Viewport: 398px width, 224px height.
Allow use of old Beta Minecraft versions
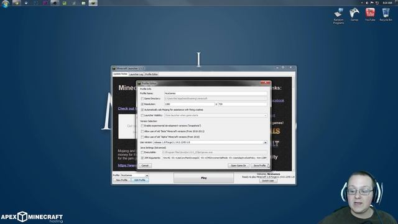[142, 131]
